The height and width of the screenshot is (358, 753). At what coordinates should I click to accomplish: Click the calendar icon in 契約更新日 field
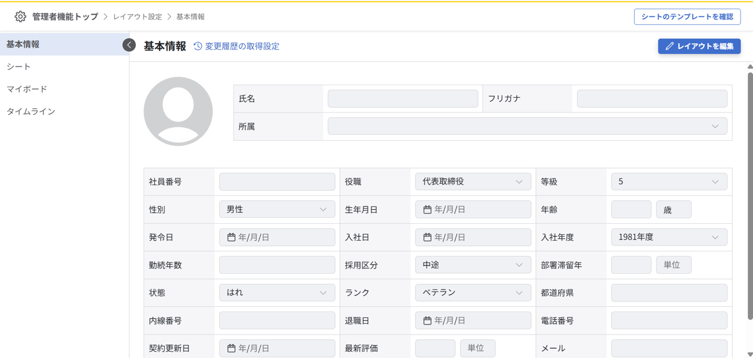[231, 349]
